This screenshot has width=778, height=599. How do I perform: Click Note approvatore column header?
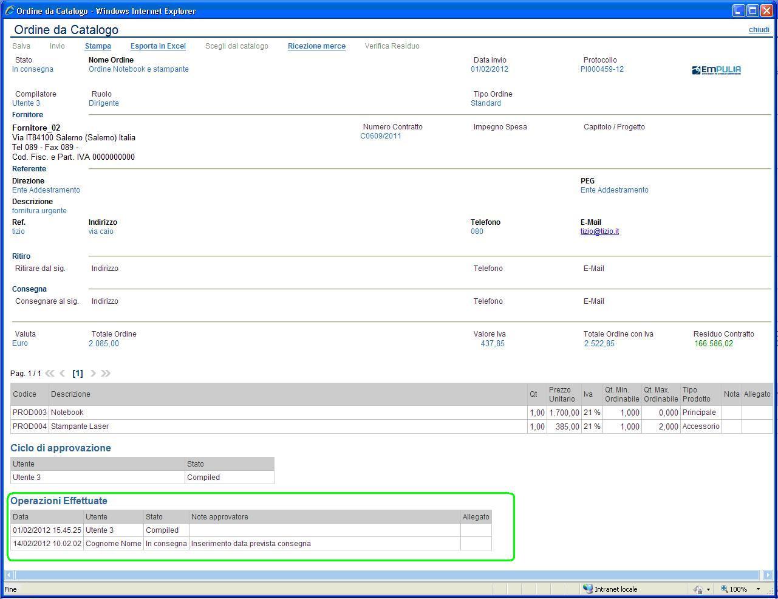(x=325, y=517)
